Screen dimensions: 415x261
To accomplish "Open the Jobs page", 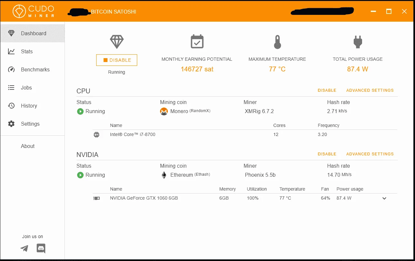I will [32, 88].
